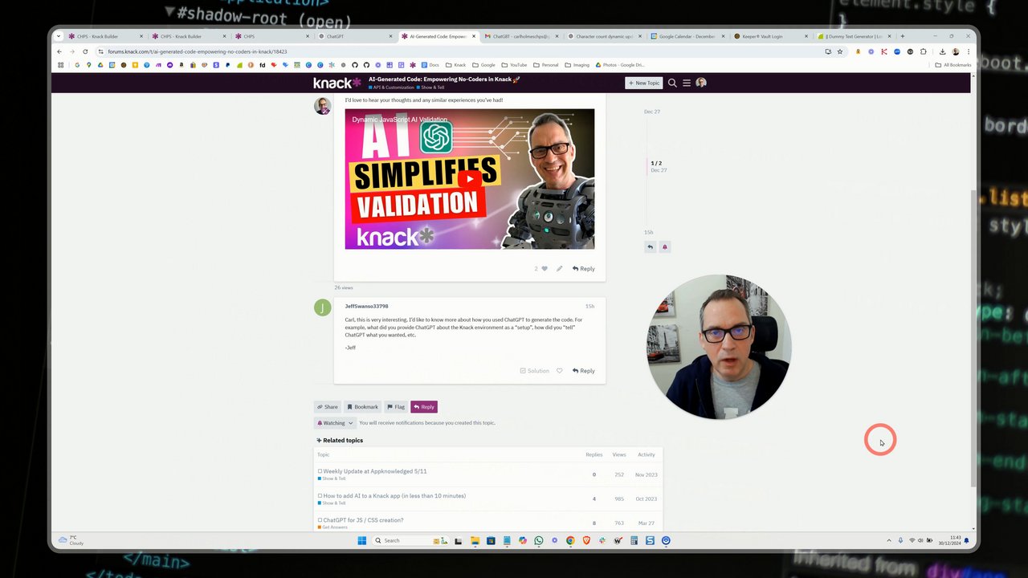Viewport: 1028px width, 578px height.
Task: Reply to the first post
Action: 584,269
